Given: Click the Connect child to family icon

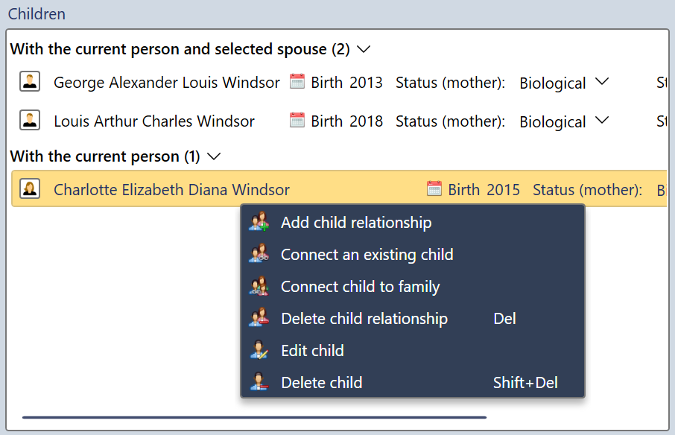Looking at the screenshot, I should [x=260, y=286].
